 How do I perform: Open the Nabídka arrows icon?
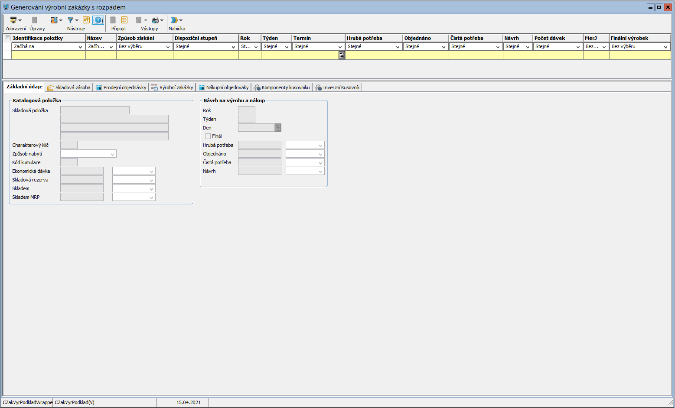(174, 20)
